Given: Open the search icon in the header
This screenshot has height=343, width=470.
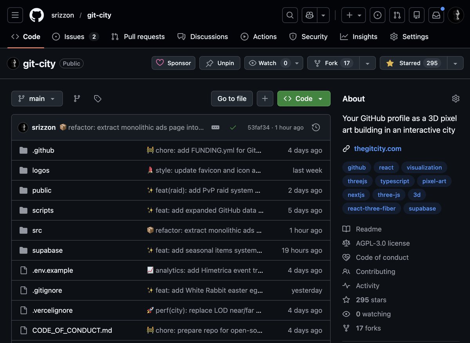Looking at the screenshot, I should pyautogui.click(x=290, y=15).
